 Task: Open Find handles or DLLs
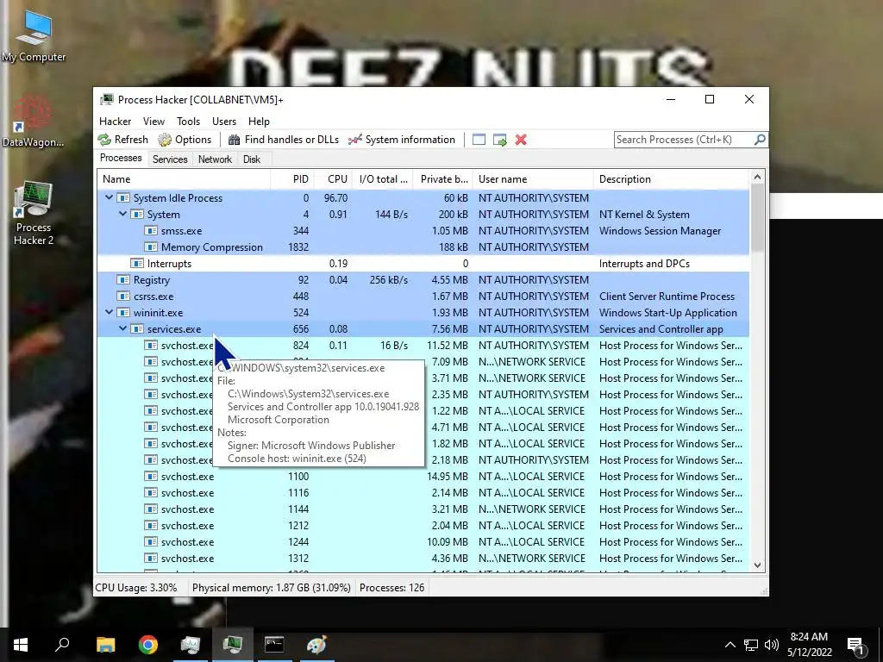(x=283, y=140)
